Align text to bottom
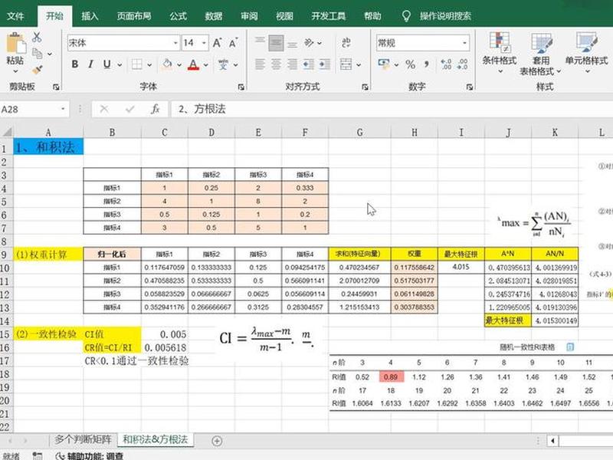The image size is (613, 460). point(292,44)
